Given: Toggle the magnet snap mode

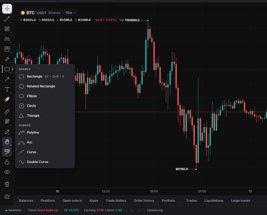Looking at the screenshot, I should click(x=7, y=122).
